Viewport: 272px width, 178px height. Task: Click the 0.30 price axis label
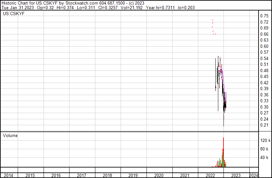pyautogui.click(x=264, y=107)
